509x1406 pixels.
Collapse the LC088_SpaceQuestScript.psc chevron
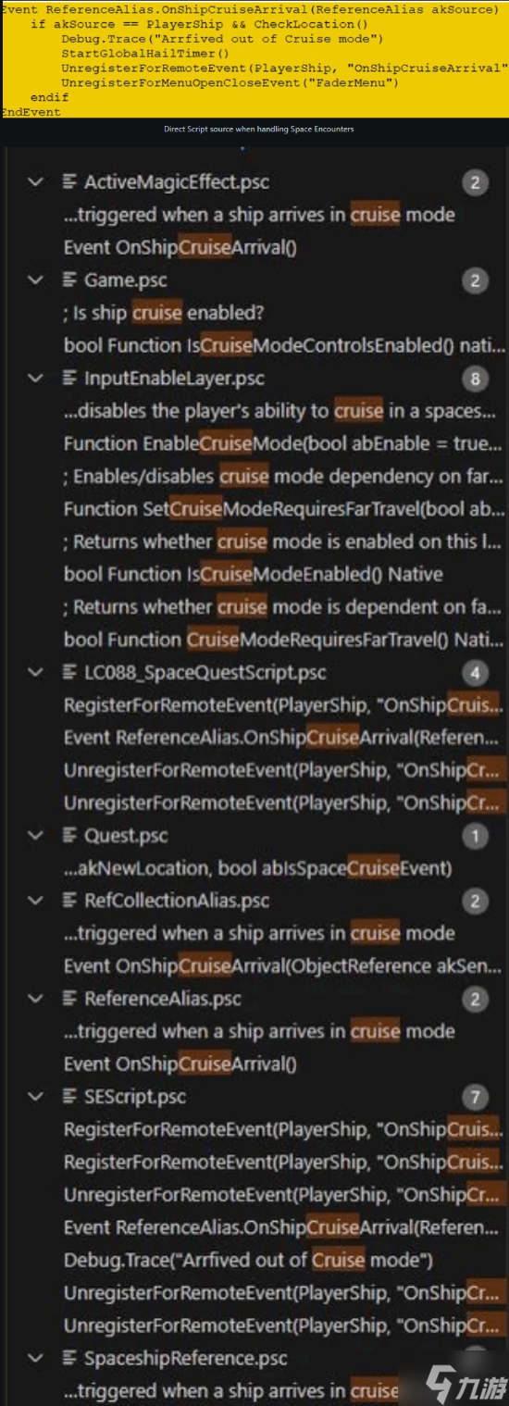click(36, 672)
